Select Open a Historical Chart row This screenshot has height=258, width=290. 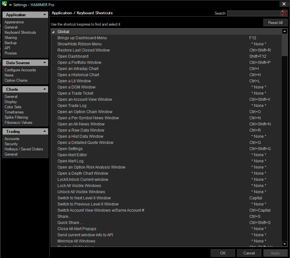click(167, 75)
